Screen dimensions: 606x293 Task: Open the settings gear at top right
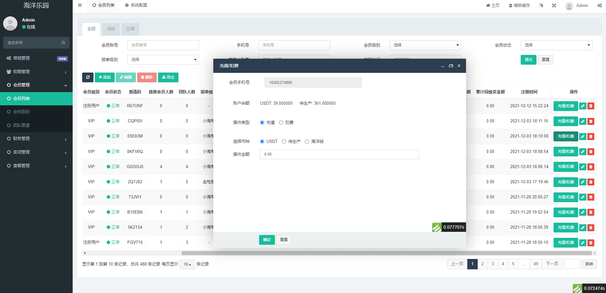tap(599, 5)
